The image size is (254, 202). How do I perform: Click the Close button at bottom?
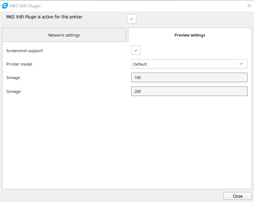click(237, 196)
